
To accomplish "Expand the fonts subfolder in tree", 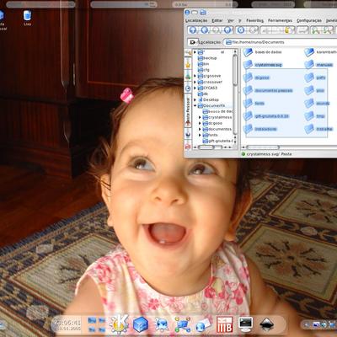I will [x=200, y=135].
